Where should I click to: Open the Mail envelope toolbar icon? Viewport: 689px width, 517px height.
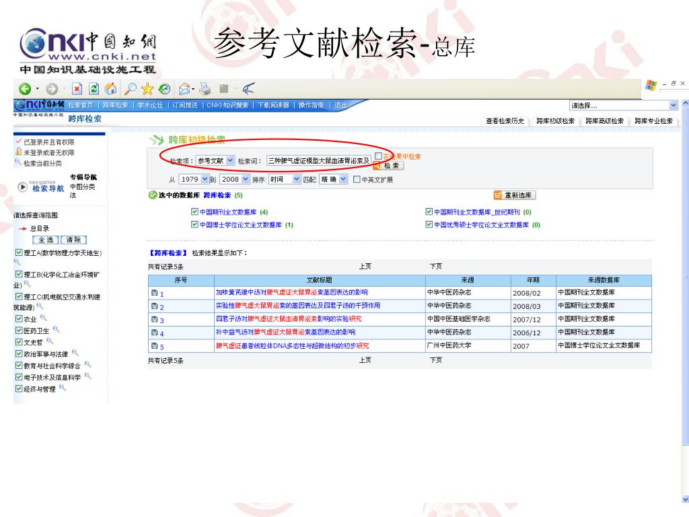184,90
